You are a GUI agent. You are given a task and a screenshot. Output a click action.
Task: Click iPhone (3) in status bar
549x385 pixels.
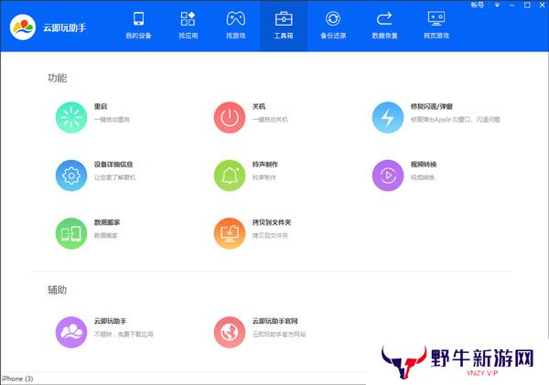17,379
